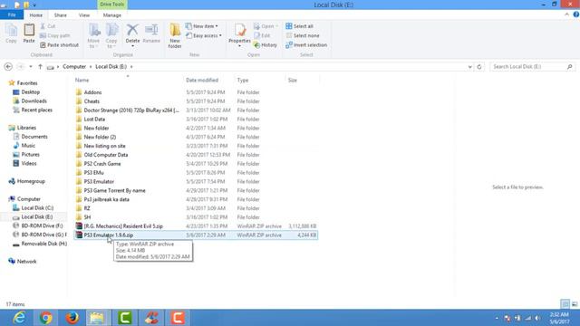Screen dimensions: 580x326
Task: Minimize the ribbon with chevron
Action: coord(566,14)
